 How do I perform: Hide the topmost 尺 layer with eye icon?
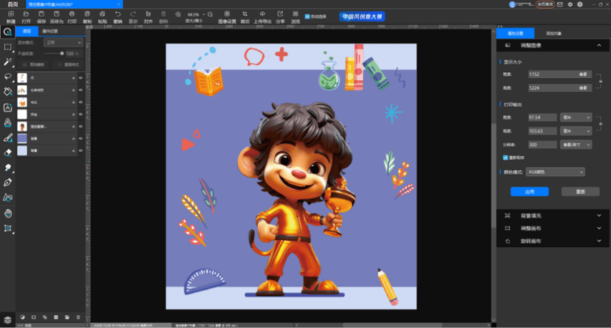(x=81, y=77)
